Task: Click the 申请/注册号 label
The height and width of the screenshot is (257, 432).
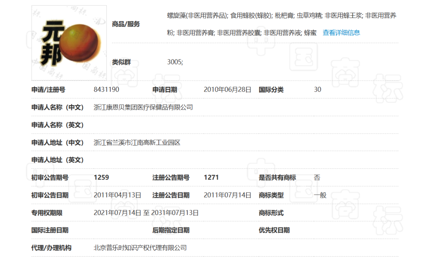Action: [48, 90]
